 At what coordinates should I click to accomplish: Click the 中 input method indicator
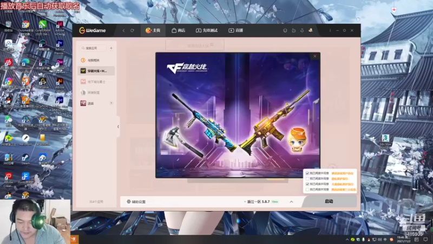[x=385, y=240]
